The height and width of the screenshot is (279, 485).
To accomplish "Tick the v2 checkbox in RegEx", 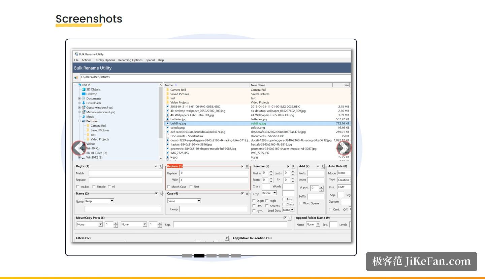I will click(x=109, y=187).
